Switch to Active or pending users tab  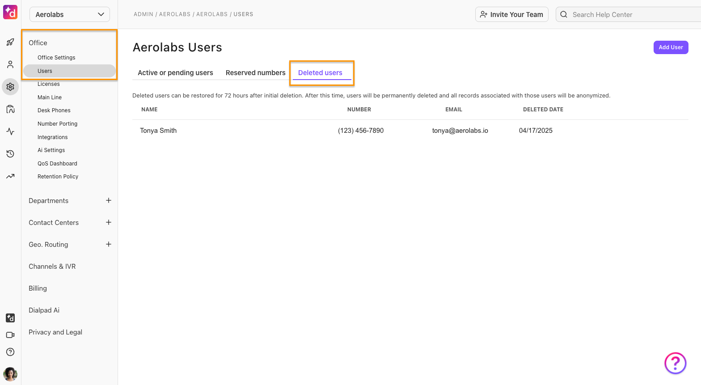click(x=175, y=72)
